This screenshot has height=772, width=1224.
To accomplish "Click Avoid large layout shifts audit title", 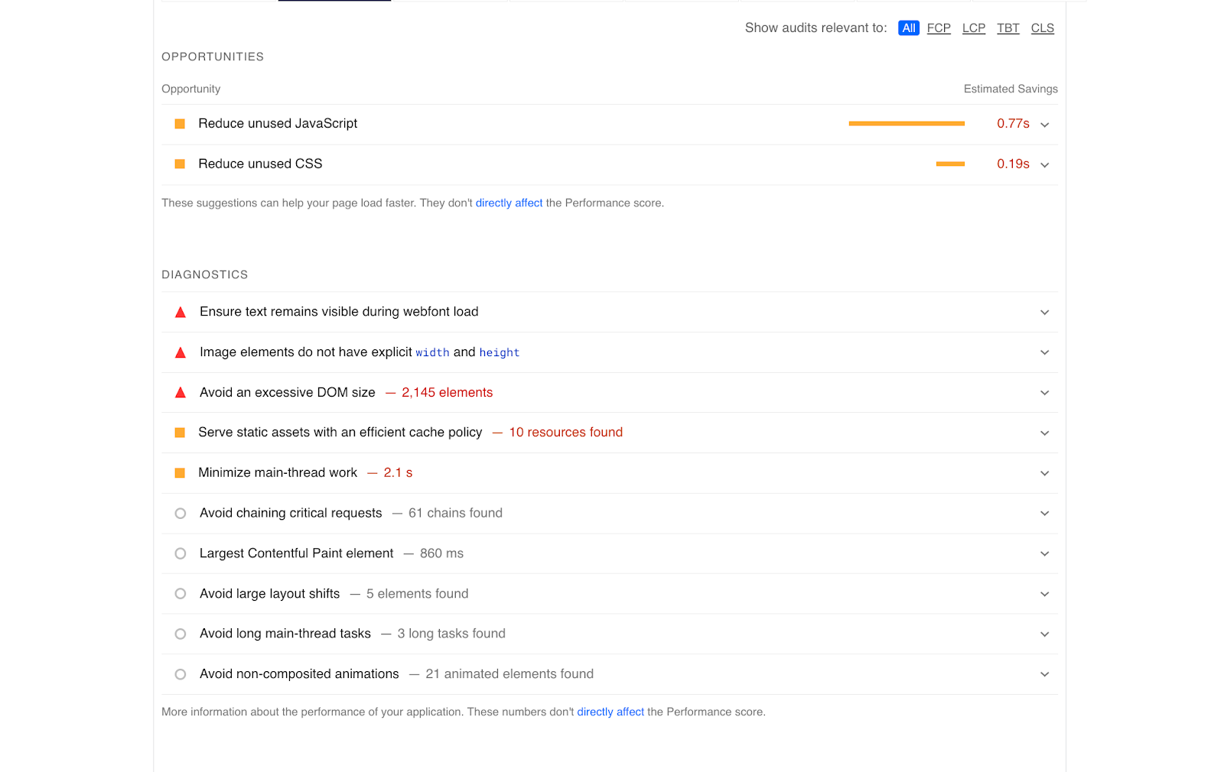I will tap(269, 594).
